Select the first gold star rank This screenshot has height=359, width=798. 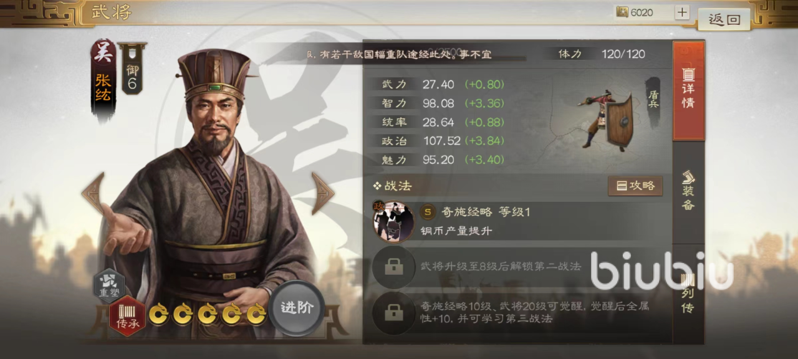point(158,314)
